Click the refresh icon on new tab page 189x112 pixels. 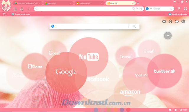170,21
